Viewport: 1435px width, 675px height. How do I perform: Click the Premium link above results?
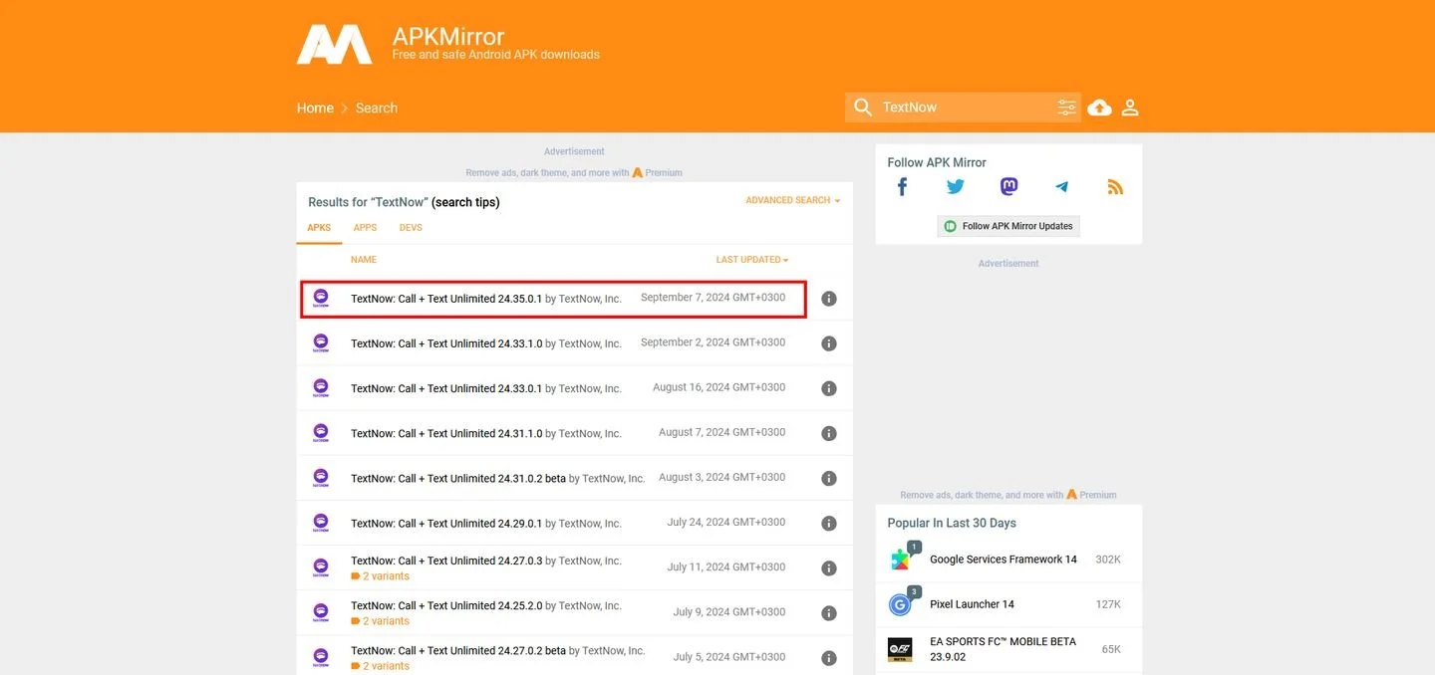pos(658,172)
